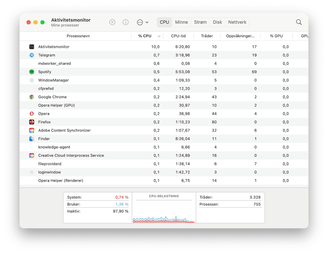Click the Finder icon in process list
Viewport: 328px width, 254px height.
32,139
